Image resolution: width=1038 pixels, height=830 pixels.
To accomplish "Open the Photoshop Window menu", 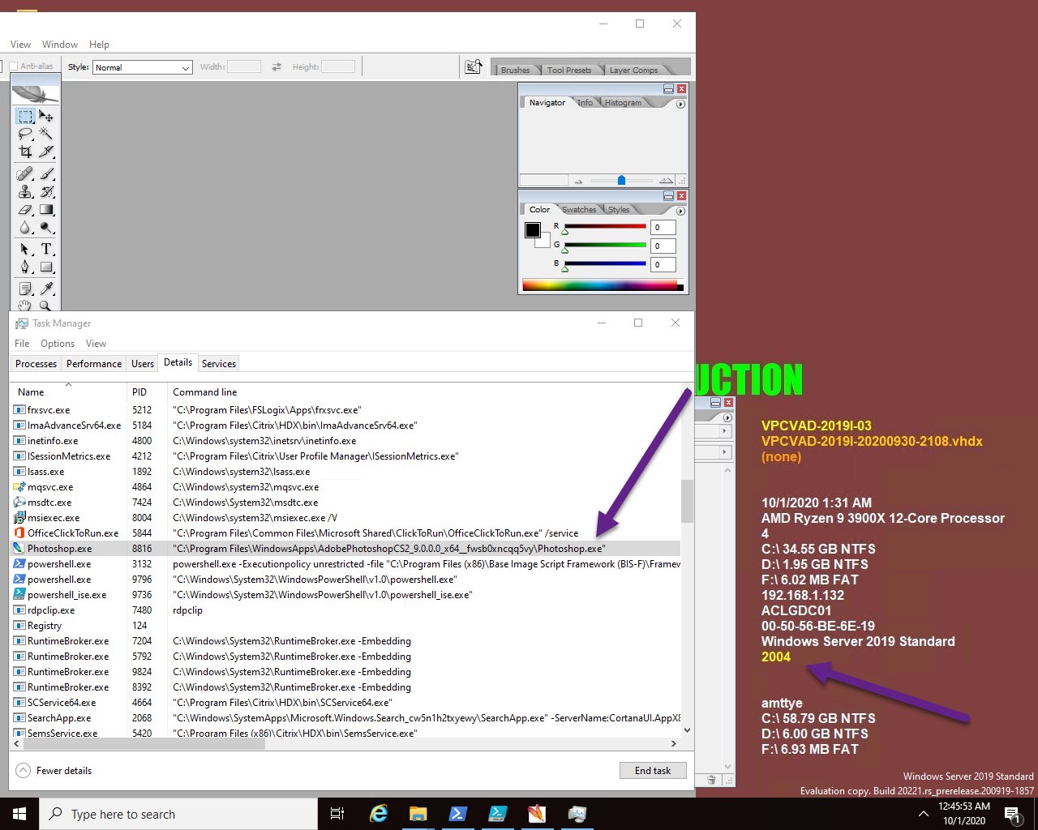I will 60,45.
